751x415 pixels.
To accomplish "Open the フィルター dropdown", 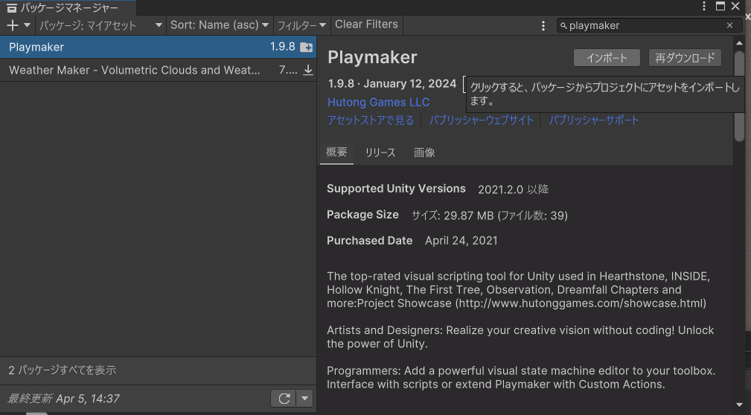I will point(301,25).
